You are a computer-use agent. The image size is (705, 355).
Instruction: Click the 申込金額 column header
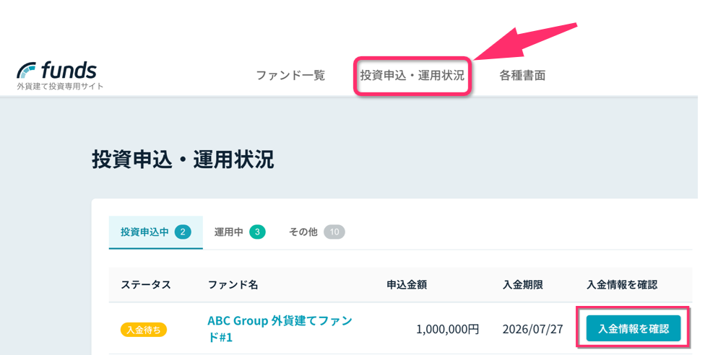point(407,284)
